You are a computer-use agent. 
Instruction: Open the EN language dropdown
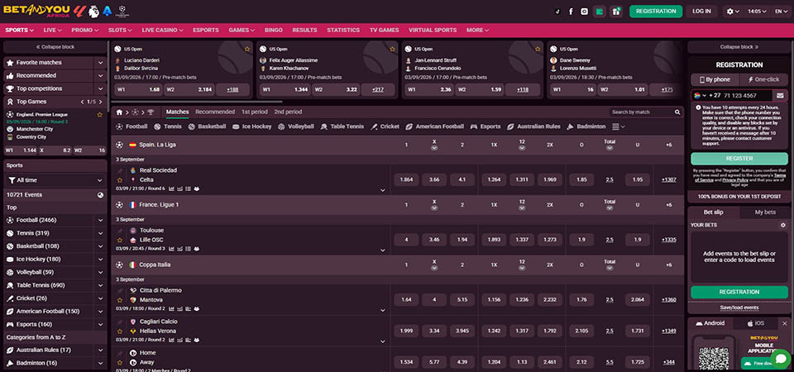(780, 11)
